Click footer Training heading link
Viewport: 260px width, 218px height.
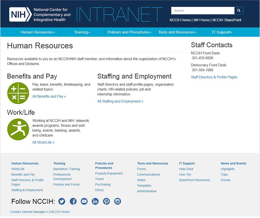[59, 163]
